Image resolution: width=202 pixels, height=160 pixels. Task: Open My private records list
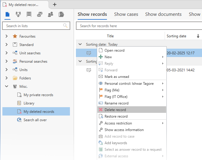point(38,95)
